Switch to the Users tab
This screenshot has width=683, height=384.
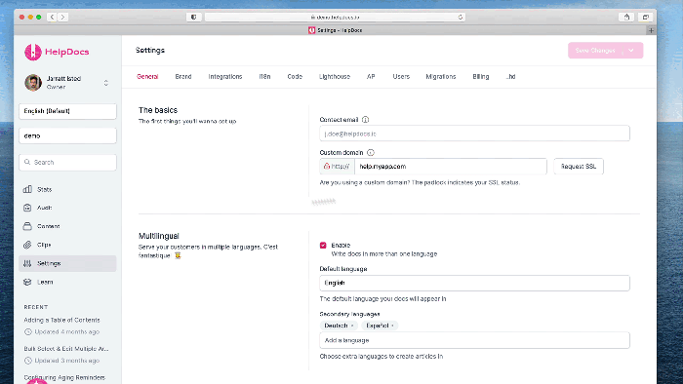coord(401,77)
